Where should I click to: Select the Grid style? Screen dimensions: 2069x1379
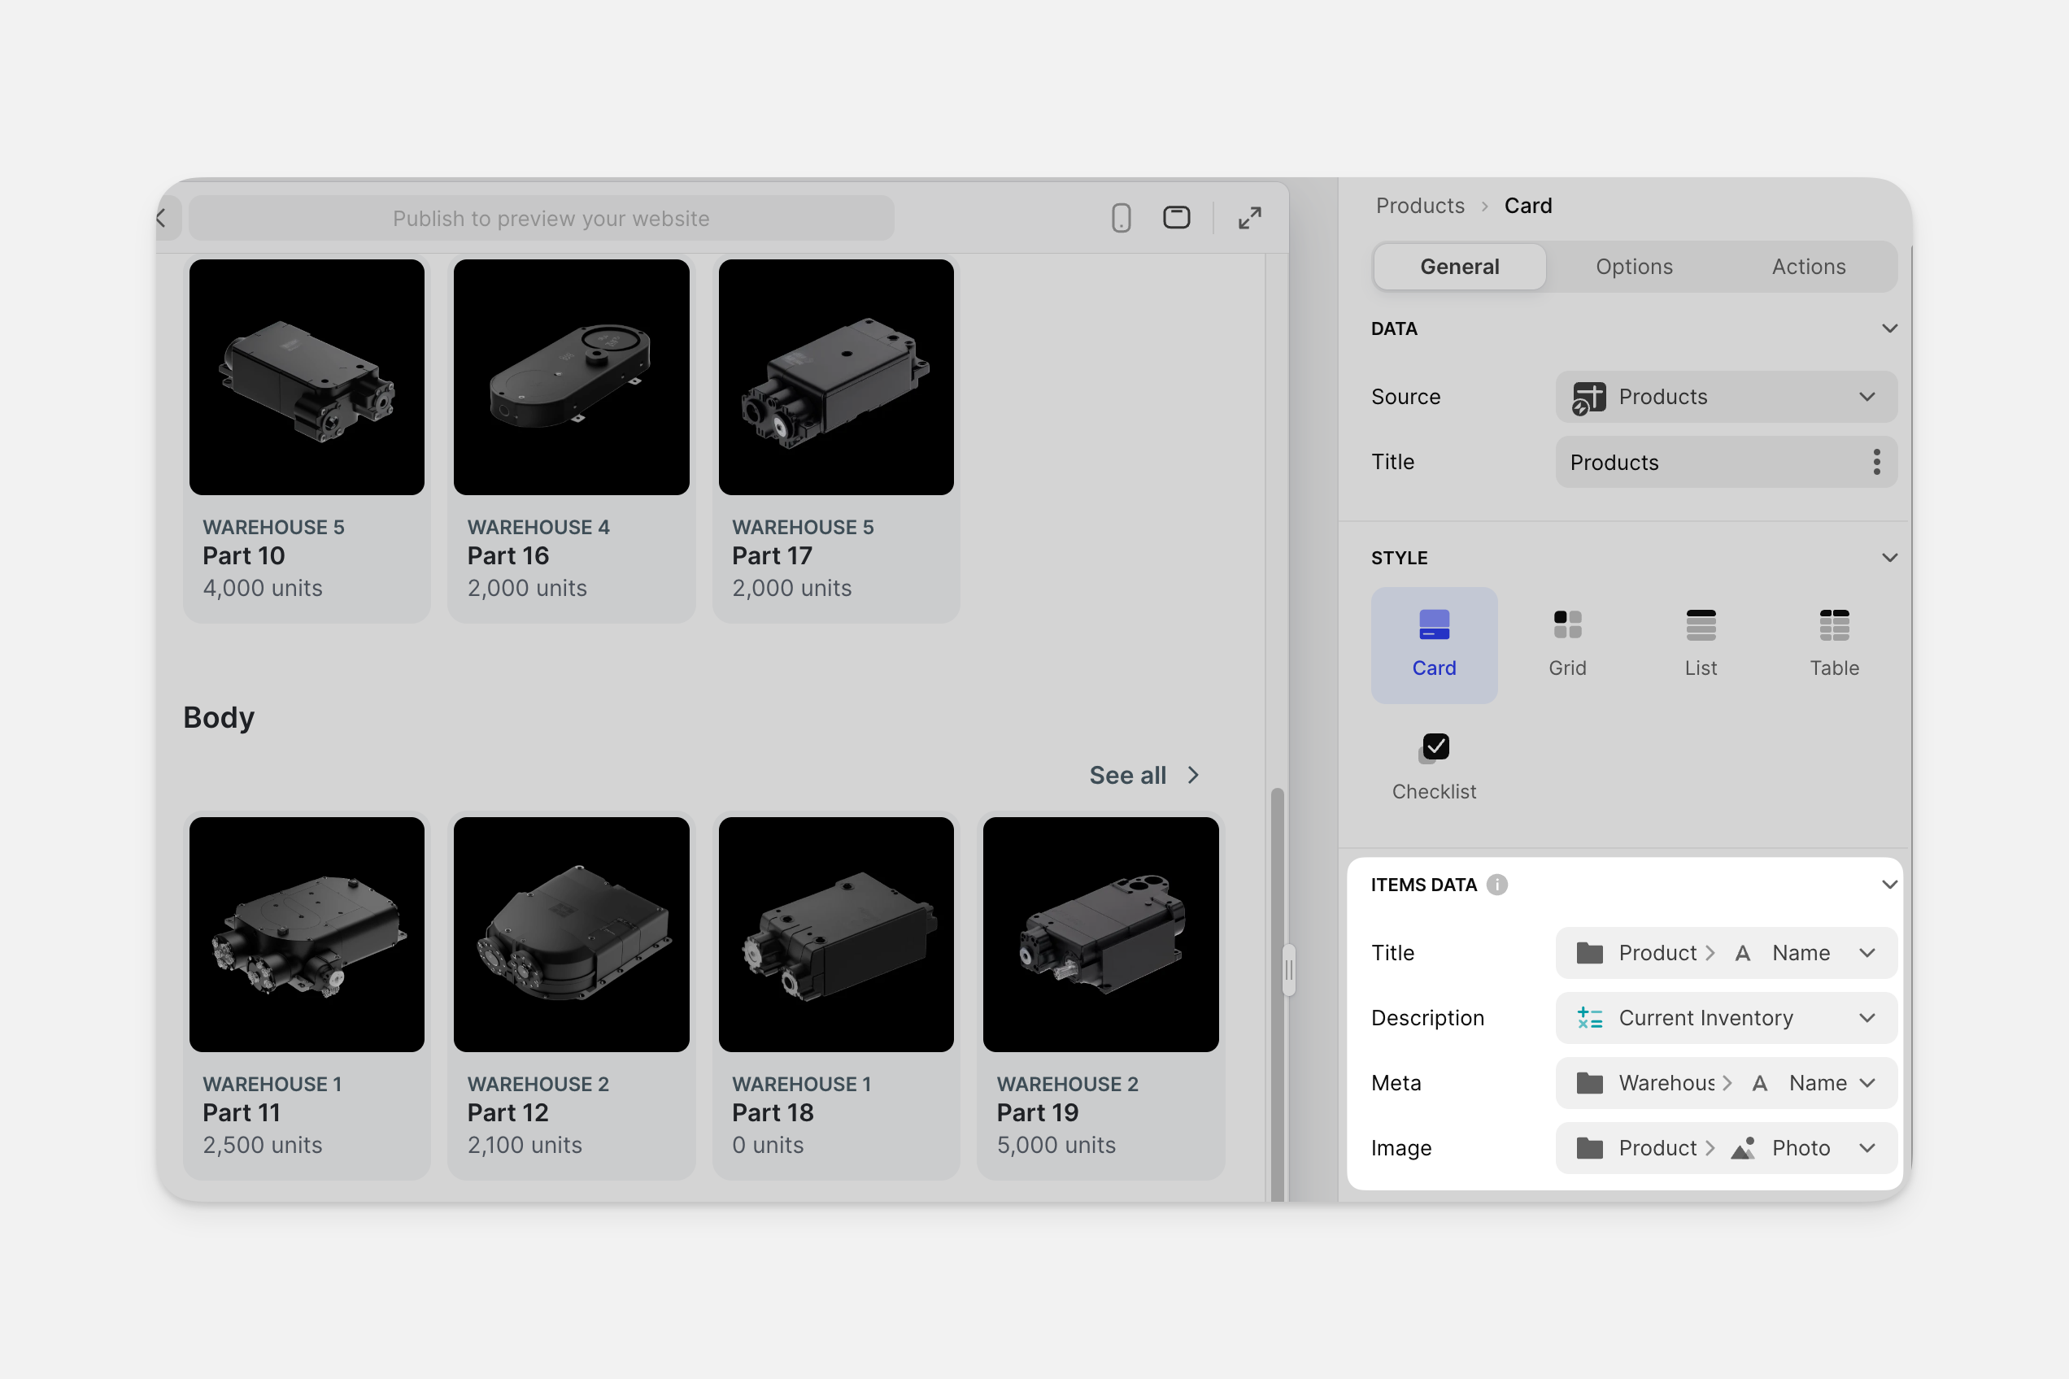point(1567,645)
